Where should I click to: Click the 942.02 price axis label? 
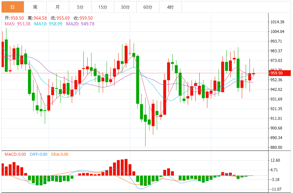(276, 89)
